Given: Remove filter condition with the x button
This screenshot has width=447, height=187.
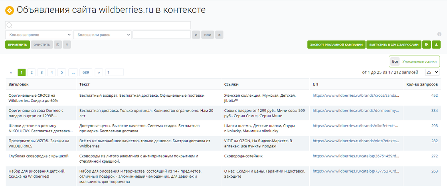Looking at the screenshot, I should coord(219,35).
